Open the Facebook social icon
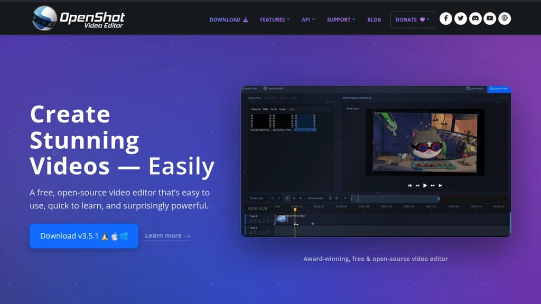541x304 pixels. pyautogui.click(x=446, y=18)
